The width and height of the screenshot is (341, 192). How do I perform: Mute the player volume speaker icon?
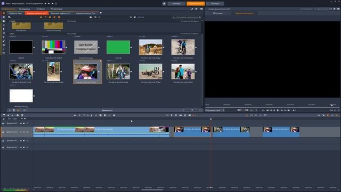[x=251, y=110]
